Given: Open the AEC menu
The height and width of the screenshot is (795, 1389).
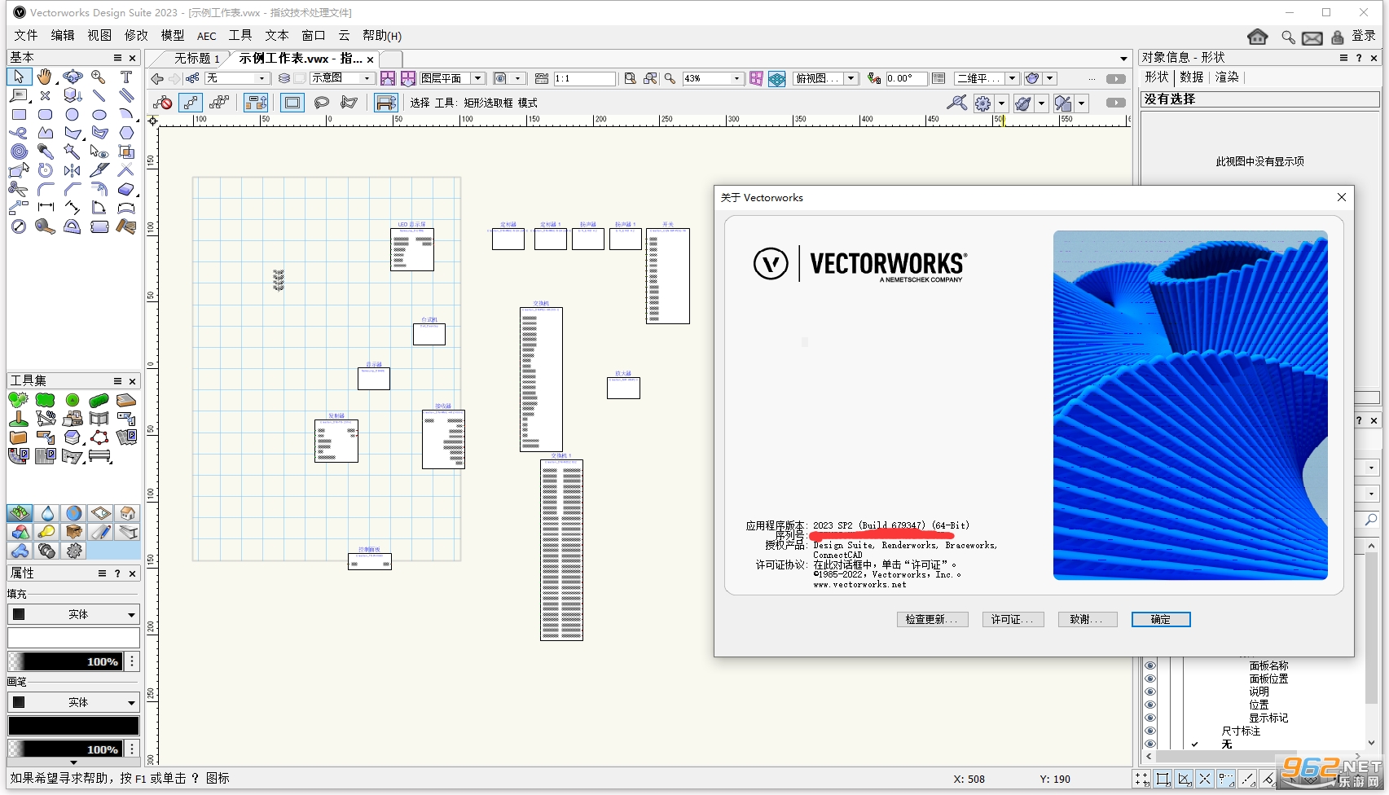Looking at the screenshot, I should [207, 36].
